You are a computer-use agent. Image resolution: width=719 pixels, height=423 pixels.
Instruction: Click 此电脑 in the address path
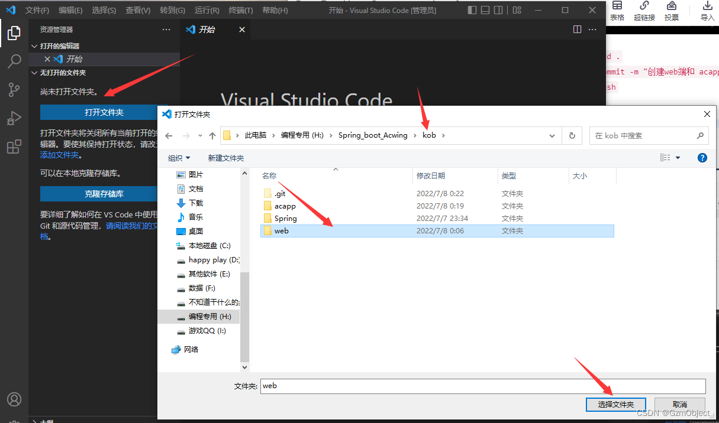[257, 135]
